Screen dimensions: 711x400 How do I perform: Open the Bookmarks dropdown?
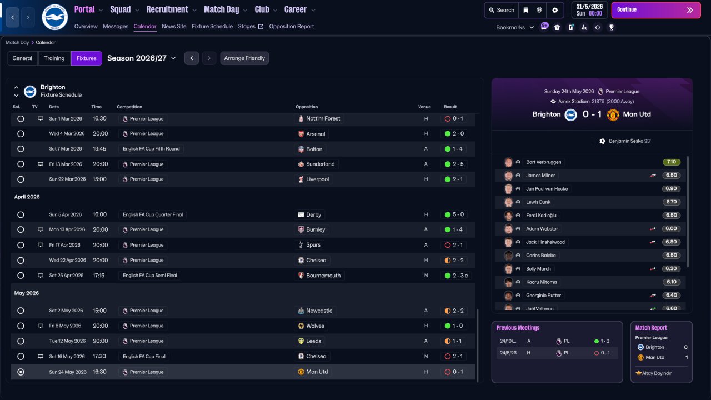coord(515,27)
